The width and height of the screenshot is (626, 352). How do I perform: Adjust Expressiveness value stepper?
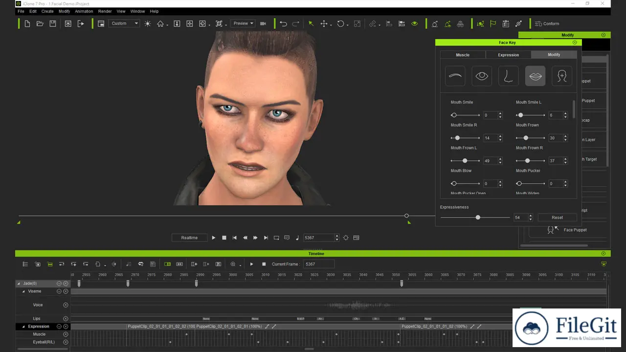(530, 218)
